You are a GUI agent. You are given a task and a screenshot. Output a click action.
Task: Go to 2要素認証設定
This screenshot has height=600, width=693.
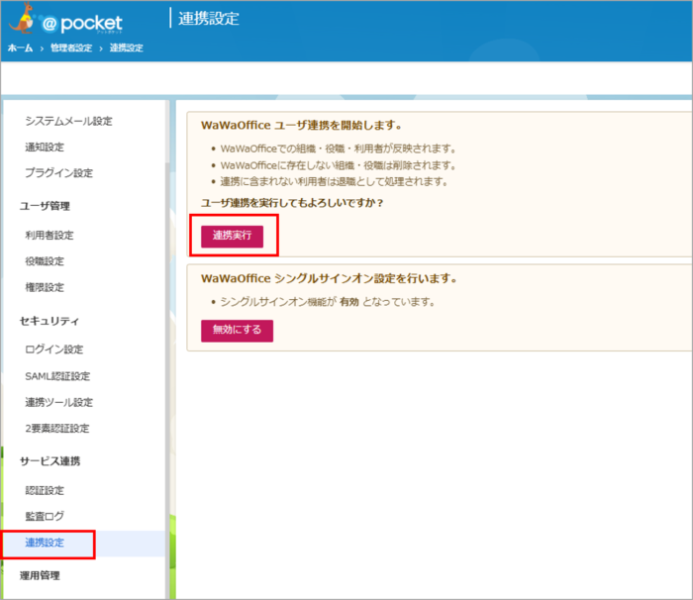[x=57, y=428]
